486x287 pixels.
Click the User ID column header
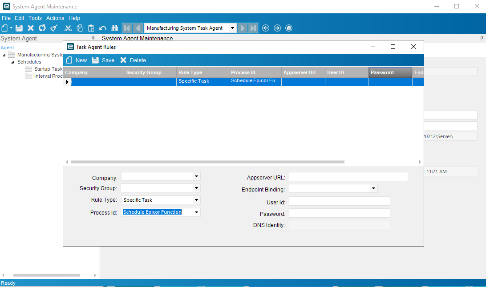[347, 72]
